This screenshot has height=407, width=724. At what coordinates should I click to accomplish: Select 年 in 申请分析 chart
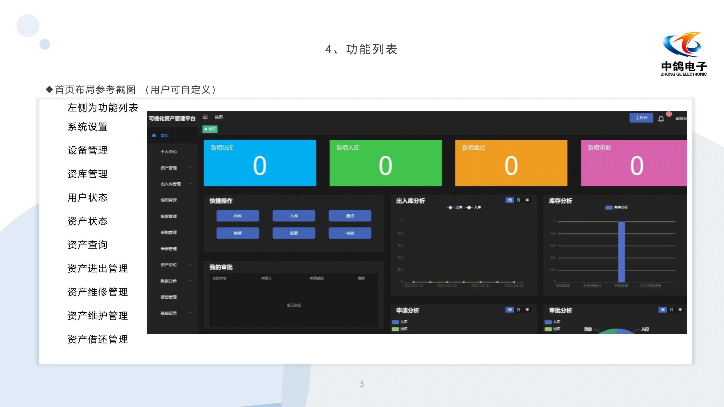coord(527,310)
